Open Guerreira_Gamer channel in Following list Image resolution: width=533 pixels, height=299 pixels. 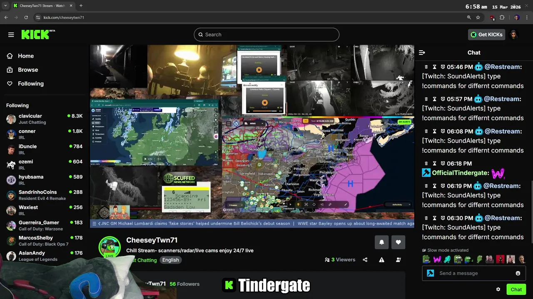coord(44,225)
